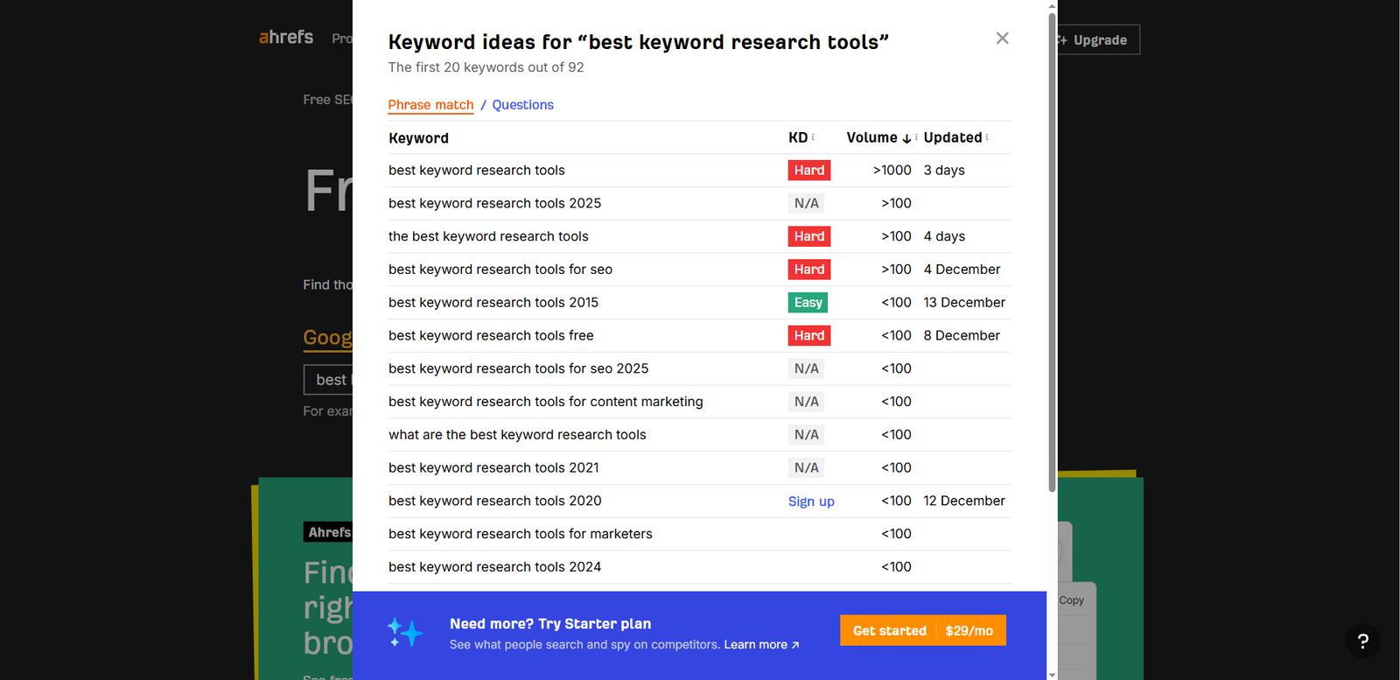Click the dialog vertical scrollbar
Viewport: 1400px width, 680px height.
(1052, 254)
